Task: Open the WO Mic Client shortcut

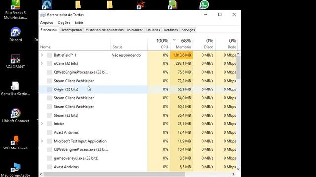Action: [x=15, y=143]
